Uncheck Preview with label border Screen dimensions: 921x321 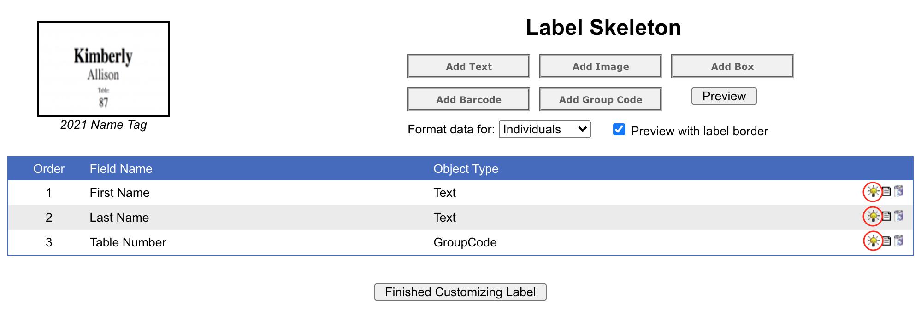(x=619, y=130)
